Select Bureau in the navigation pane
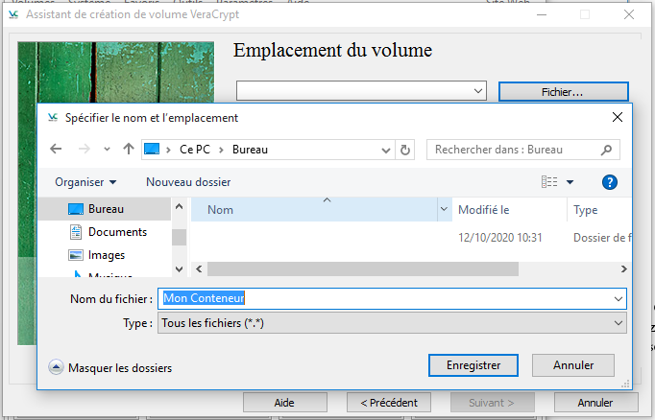The width and height of the screenshot is (655, 420). [106, 209]
